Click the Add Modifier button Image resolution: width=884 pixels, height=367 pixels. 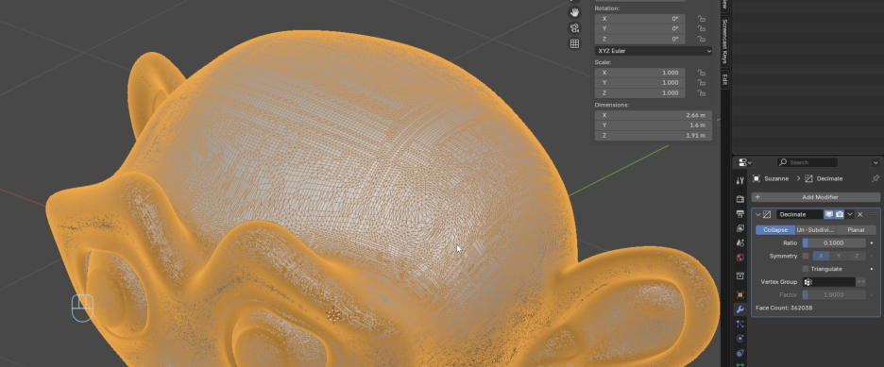click(x=816, y=197)
